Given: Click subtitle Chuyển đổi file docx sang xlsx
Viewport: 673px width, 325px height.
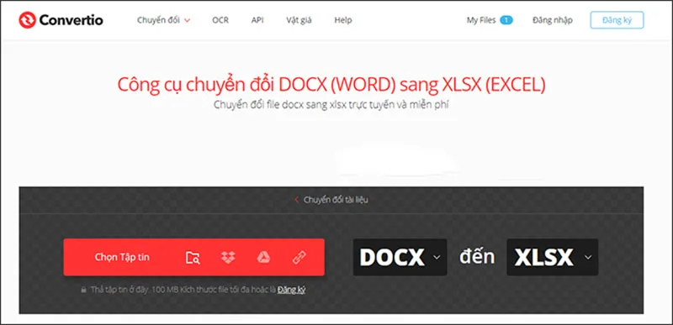Looking at the screenshot, I should coord(331,105).
